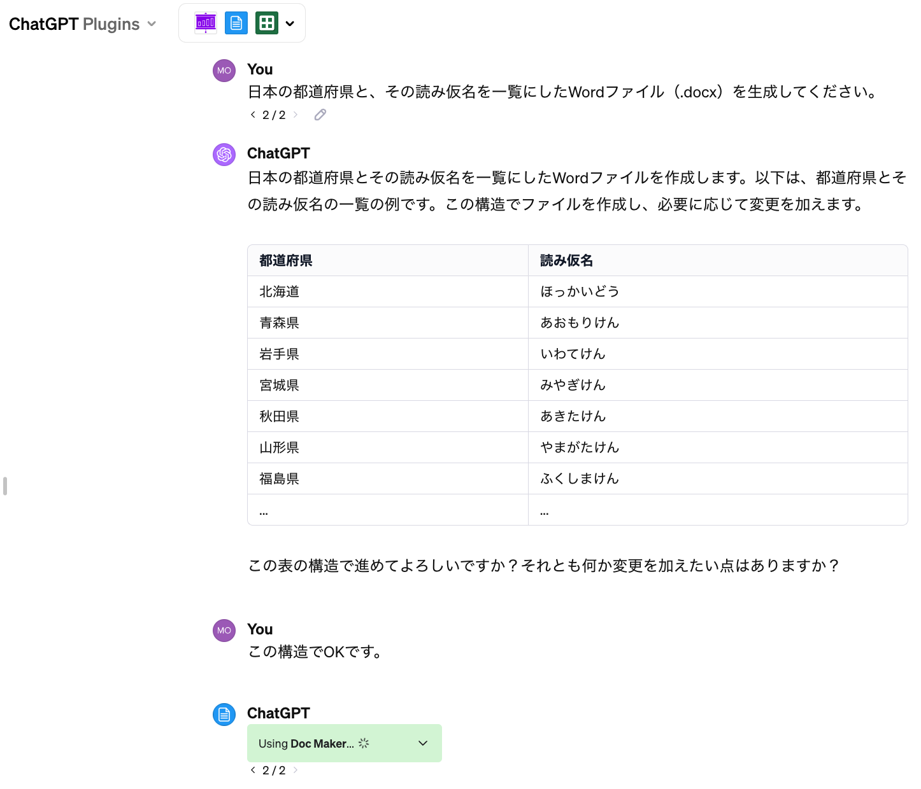Click the MO avatar beside the first message

[224, 71]
